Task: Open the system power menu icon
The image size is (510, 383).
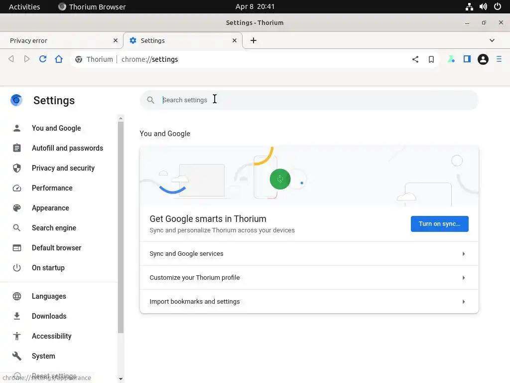Action: [498, 6]
